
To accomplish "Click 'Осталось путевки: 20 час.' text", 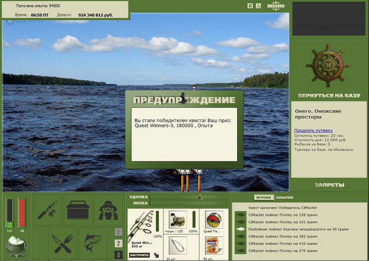I will click(x=319, y=136).
